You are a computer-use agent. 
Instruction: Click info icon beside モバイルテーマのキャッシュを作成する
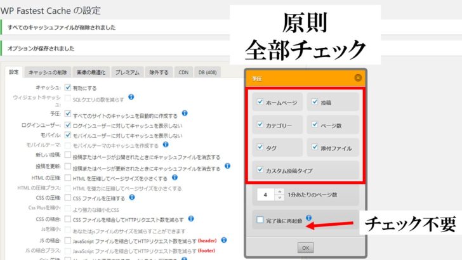click(x=166, y=145)
